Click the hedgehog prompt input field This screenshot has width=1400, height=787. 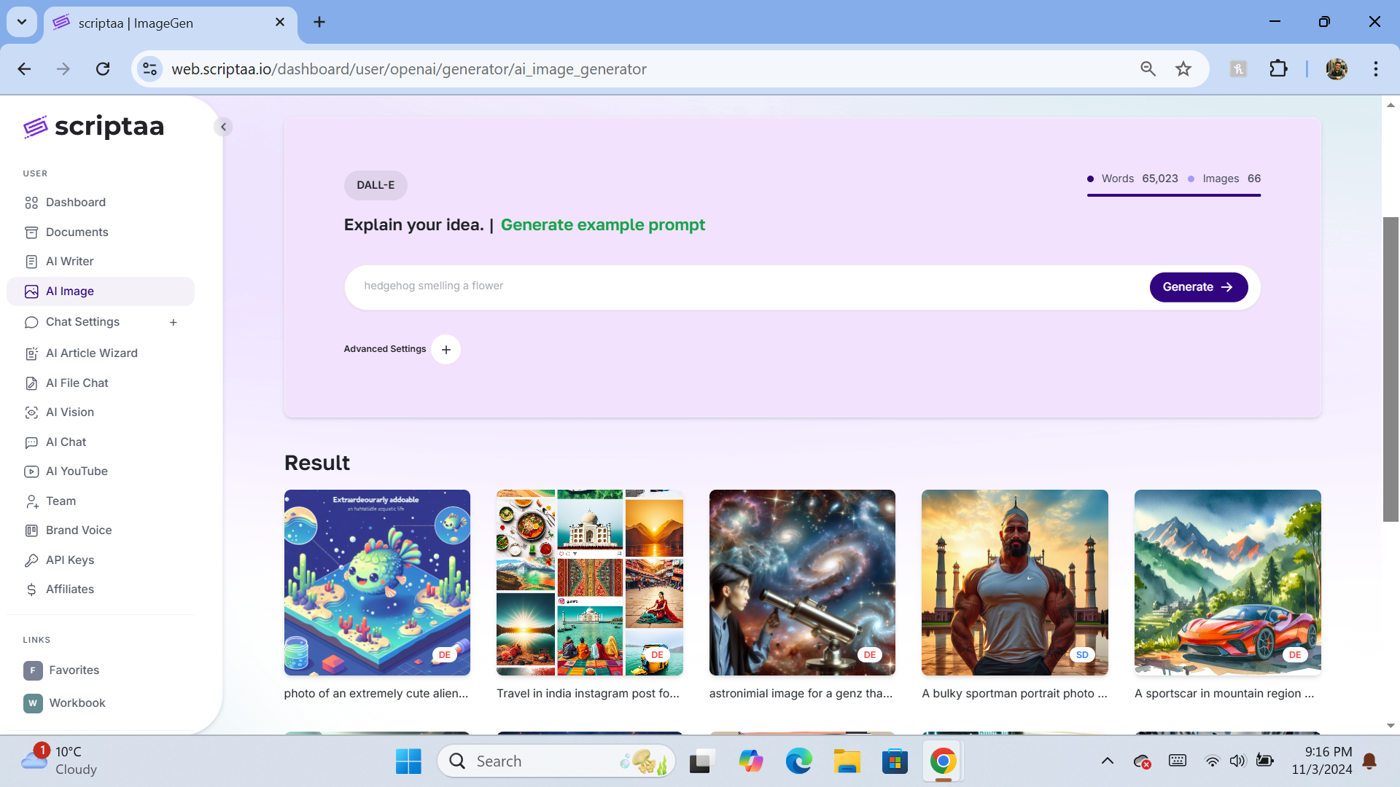pyautogui.click(x=744, y=286)
